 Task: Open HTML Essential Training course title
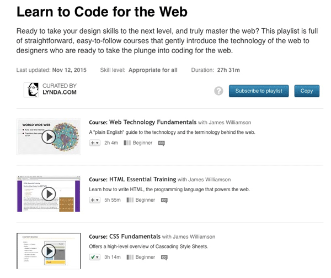click(x=143, y=179)
